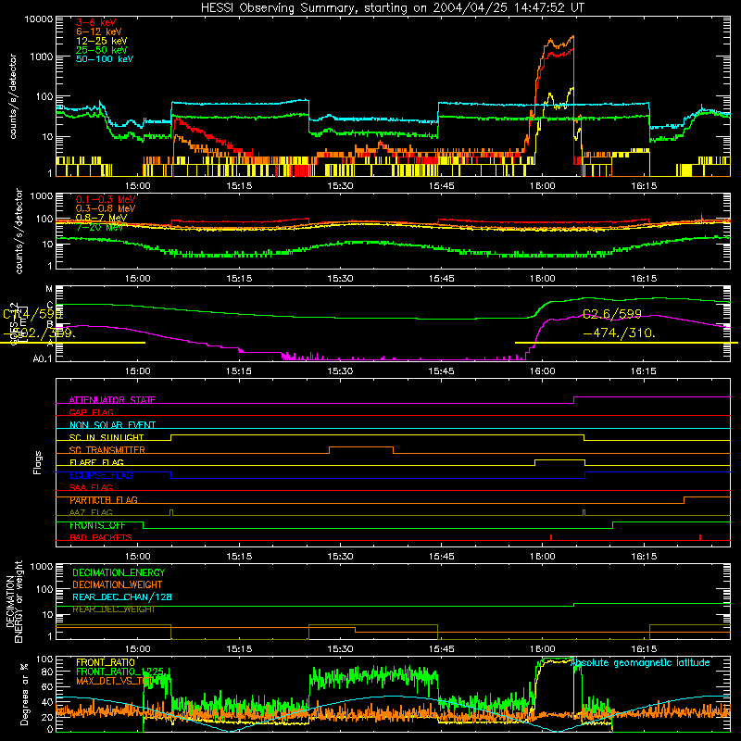Viewport: 741px width, 741px height.
Task: Click the green 7-20 MeV legend label
Action: pyautogui.click(x=100, y=227)
